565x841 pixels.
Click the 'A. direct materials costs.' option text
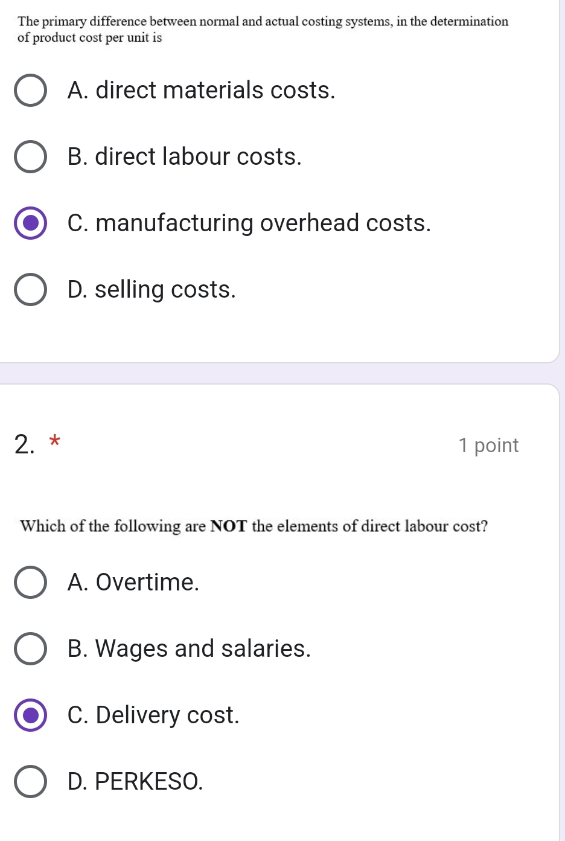click(x=201, y=91)
